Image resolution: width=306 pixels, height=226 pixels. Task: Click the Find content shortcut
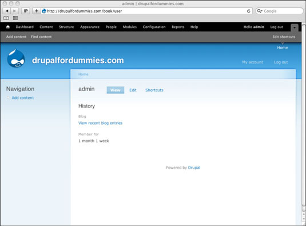pyautogui.click(x=41, y=37)
